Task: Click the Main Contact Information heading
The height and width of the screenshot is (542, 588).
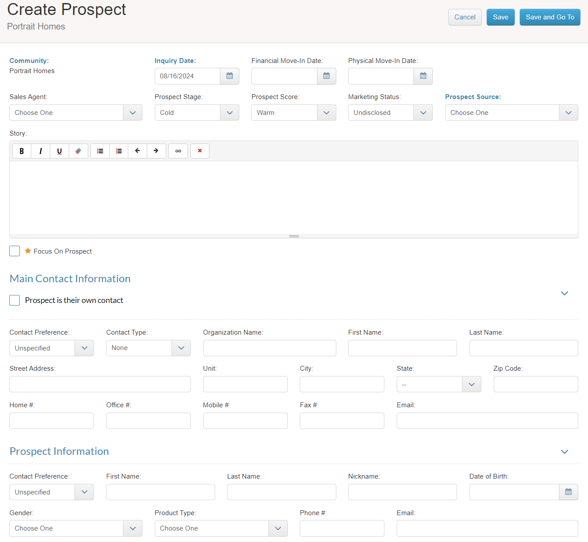Action: pyautogui.click(x=70, y=279)
